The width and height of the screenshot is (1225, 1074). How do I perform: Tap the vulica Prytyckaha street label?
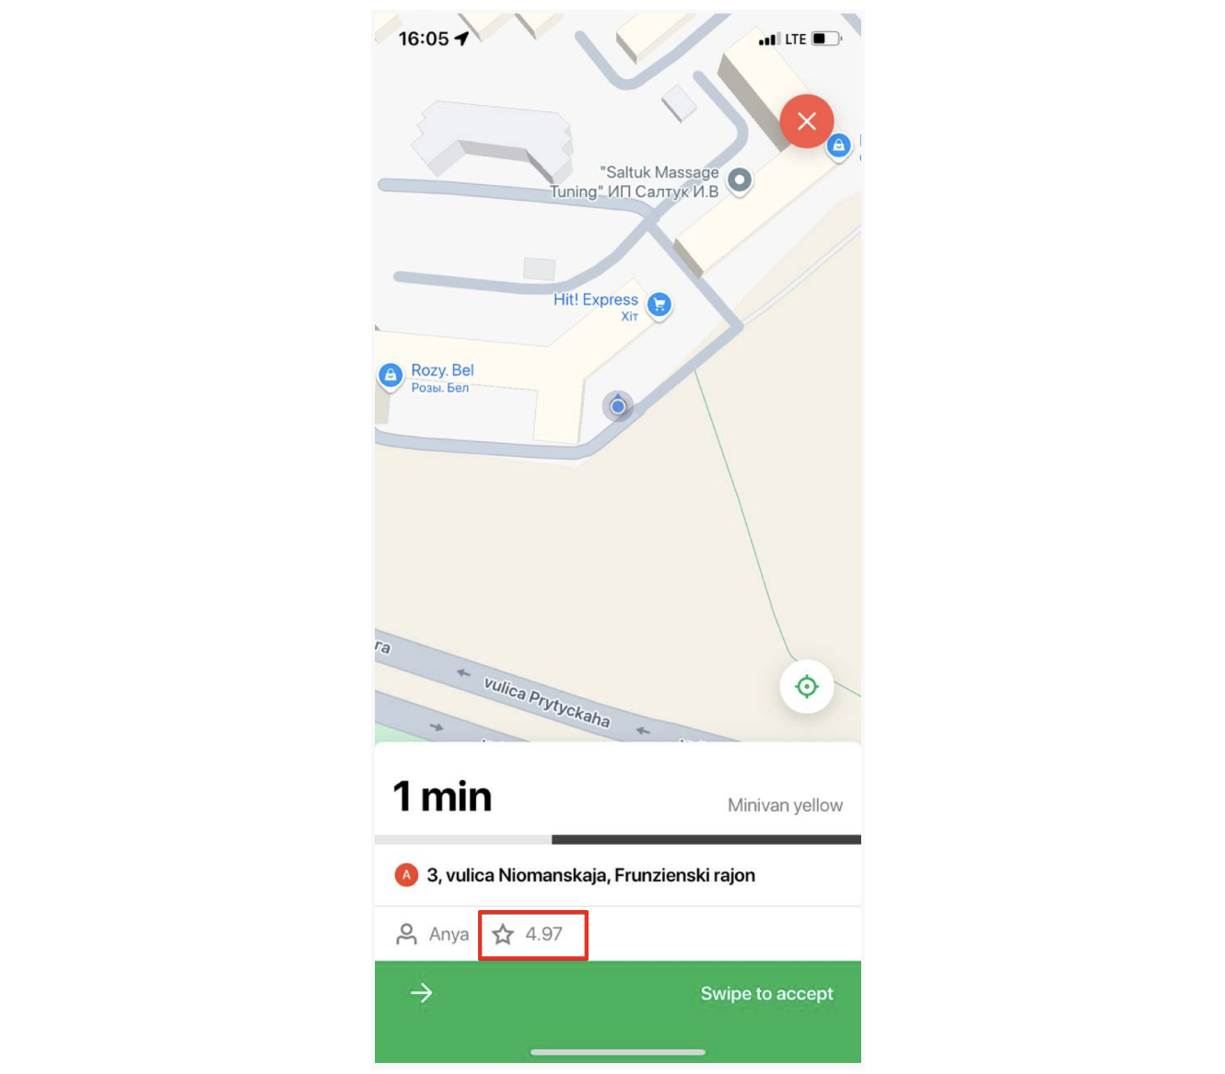click(546, 702)
